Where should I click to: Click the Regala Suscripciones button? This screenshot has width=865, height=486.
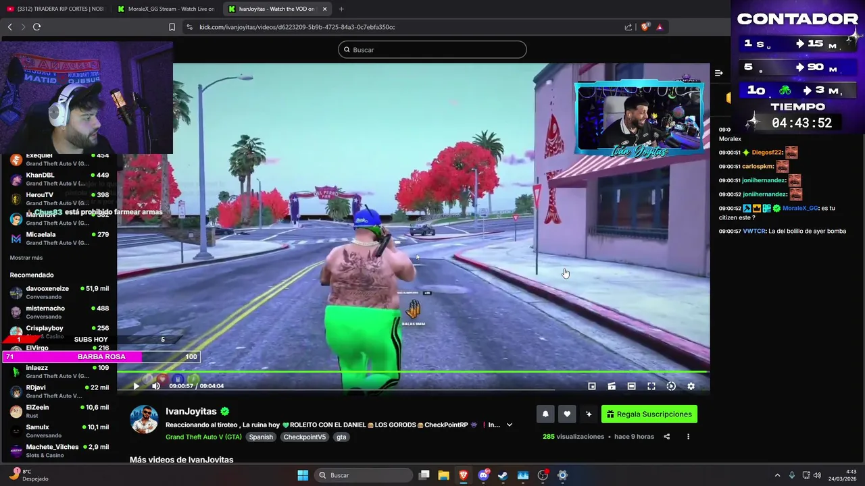649,414
